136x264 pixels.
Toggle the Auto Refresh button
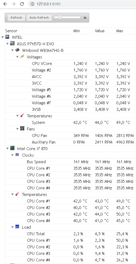click(x=39, y=18)
